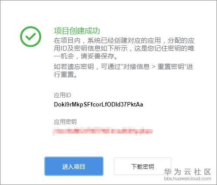Click the app ID value Doki9rMkpSFfcorLfODld37PktAa
Viewport: 217px width, 185px height.
(x=98, y=104)
